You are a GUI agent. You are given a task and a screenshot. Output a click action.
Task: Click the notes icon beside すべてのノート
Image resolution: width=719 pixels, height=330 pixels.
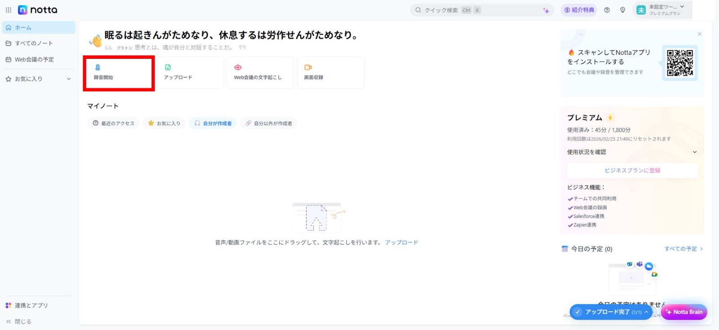pyautogui.click(x=9, y=44)
